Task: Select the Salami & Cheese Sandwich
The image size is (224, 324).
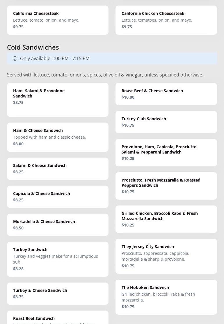Action: [58, 168]
